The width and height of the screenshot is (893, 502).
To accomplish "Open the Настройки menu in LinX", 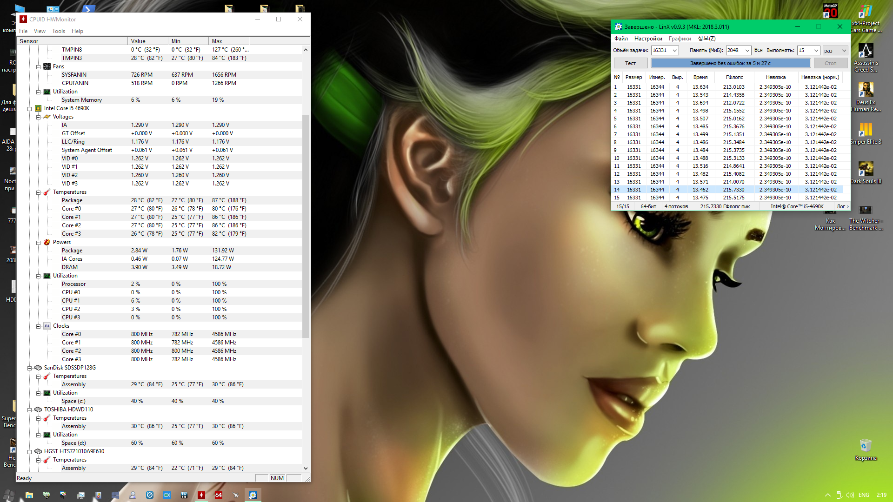I will [648, 39].
